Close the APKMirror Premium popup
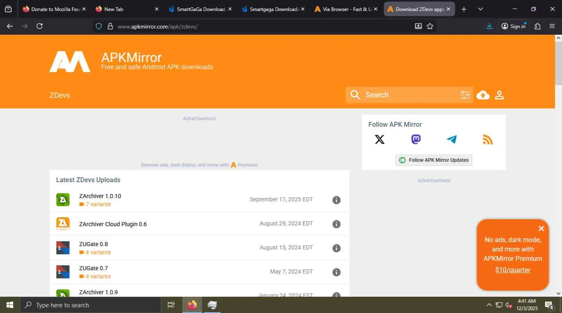Image resolution: width=562 pixels, height=313 pixels. [x=541, y=229]
